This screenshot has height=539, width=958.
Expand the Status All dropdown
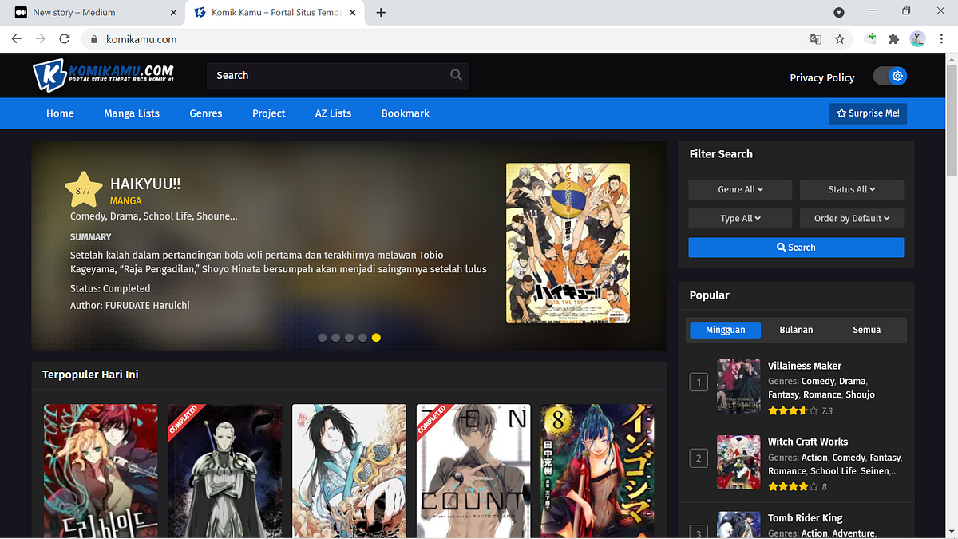[x=852, y=189]
